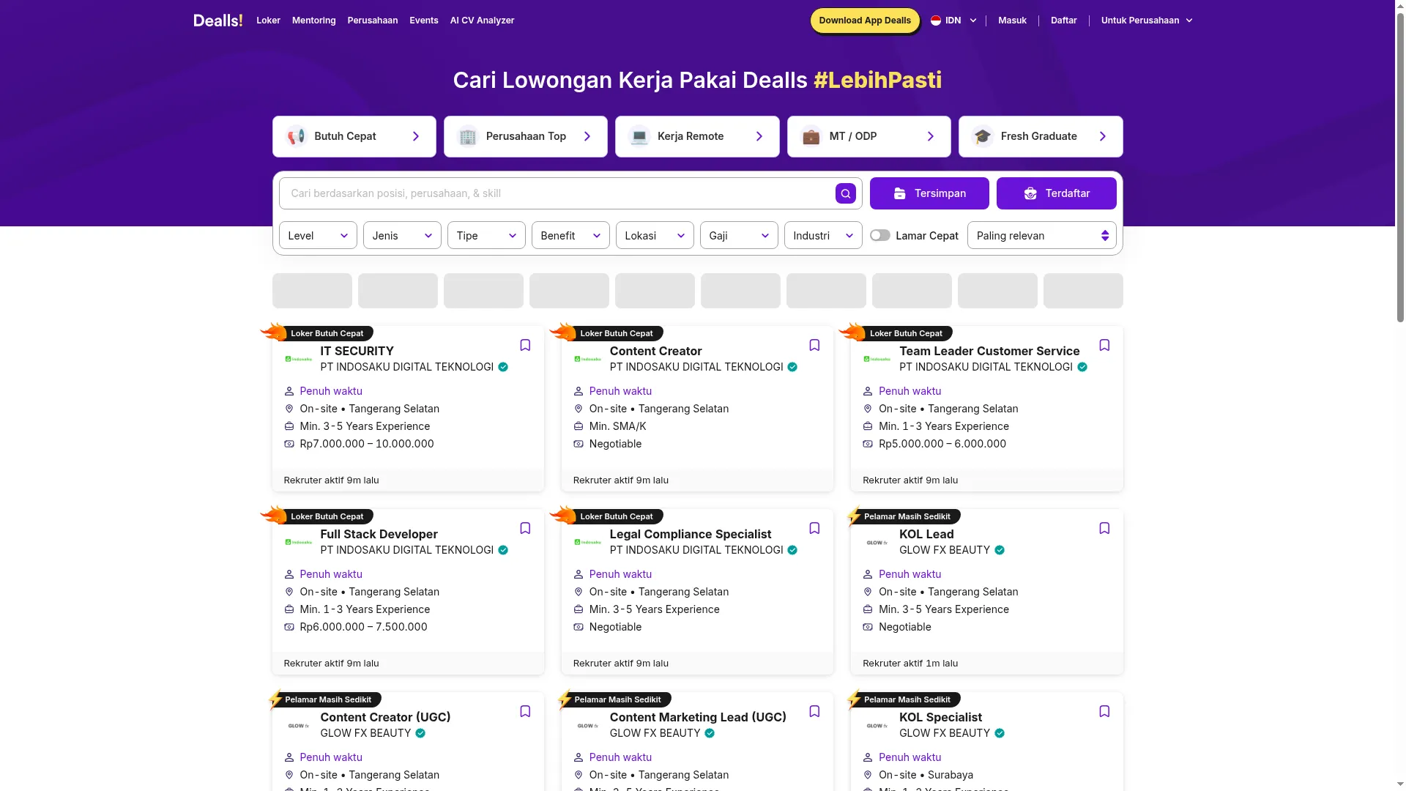Expand the Industri filter dropdown

click(823, 235)
